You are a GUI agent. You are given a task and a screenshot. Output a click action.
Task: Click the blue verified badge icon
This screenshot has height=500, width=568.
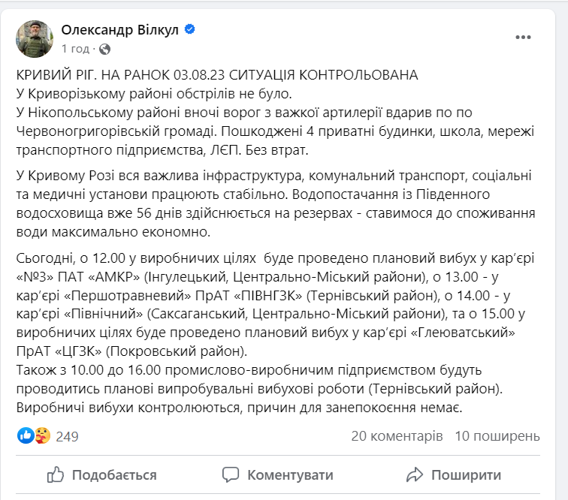(190, 30)
